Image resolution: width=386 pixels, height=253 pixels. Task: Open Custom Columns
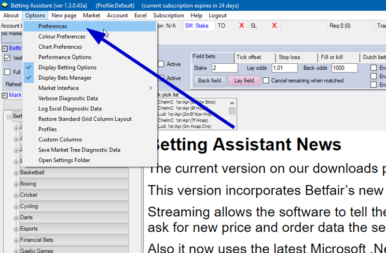tap(90, 140)
